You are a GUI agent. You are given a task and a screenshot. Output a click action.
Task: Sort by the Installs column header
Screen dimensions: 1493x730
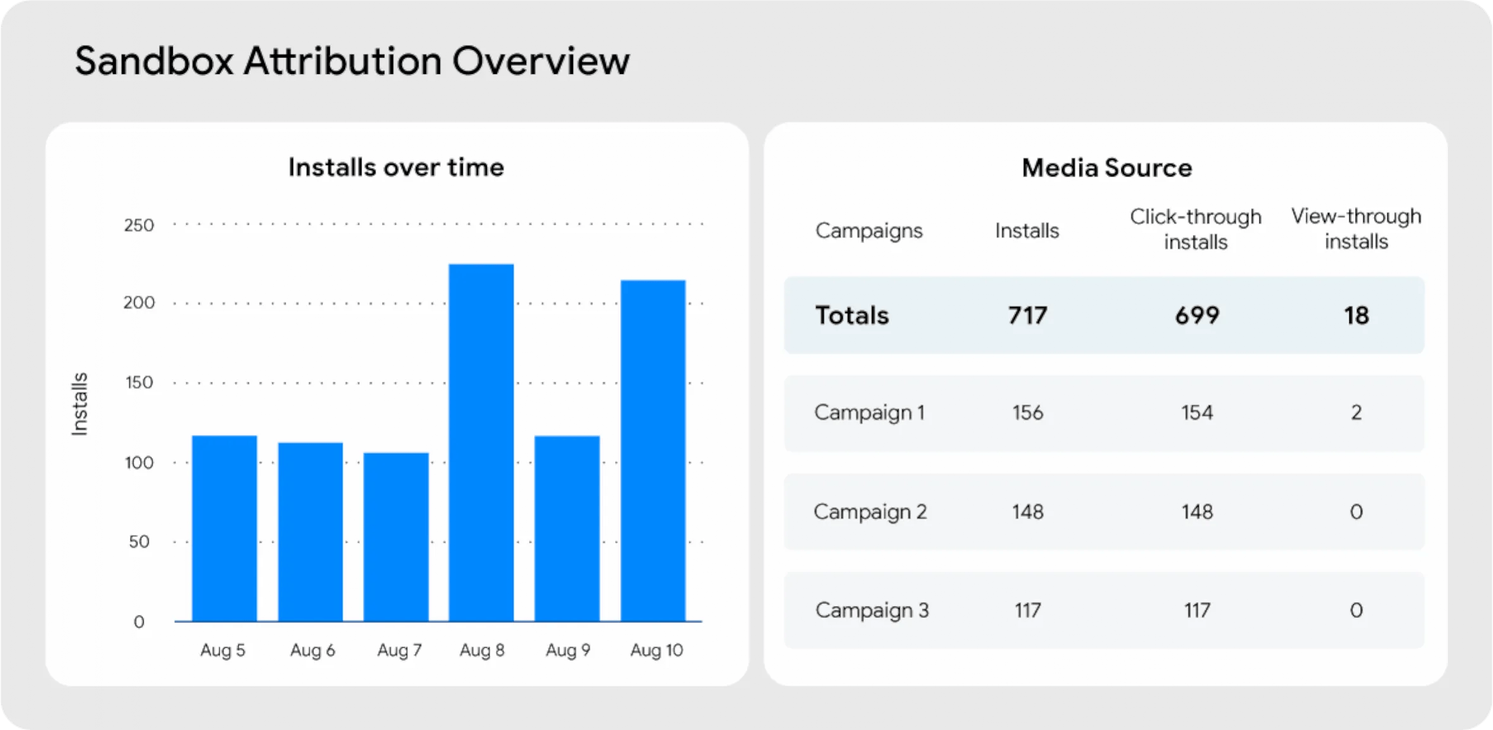point(1026,230)
